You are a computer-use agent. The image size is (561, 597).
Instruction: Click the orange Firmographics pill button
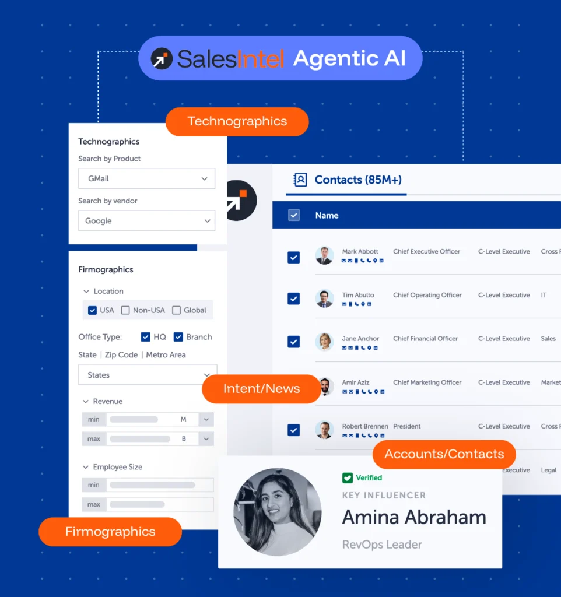click(110, 532)
